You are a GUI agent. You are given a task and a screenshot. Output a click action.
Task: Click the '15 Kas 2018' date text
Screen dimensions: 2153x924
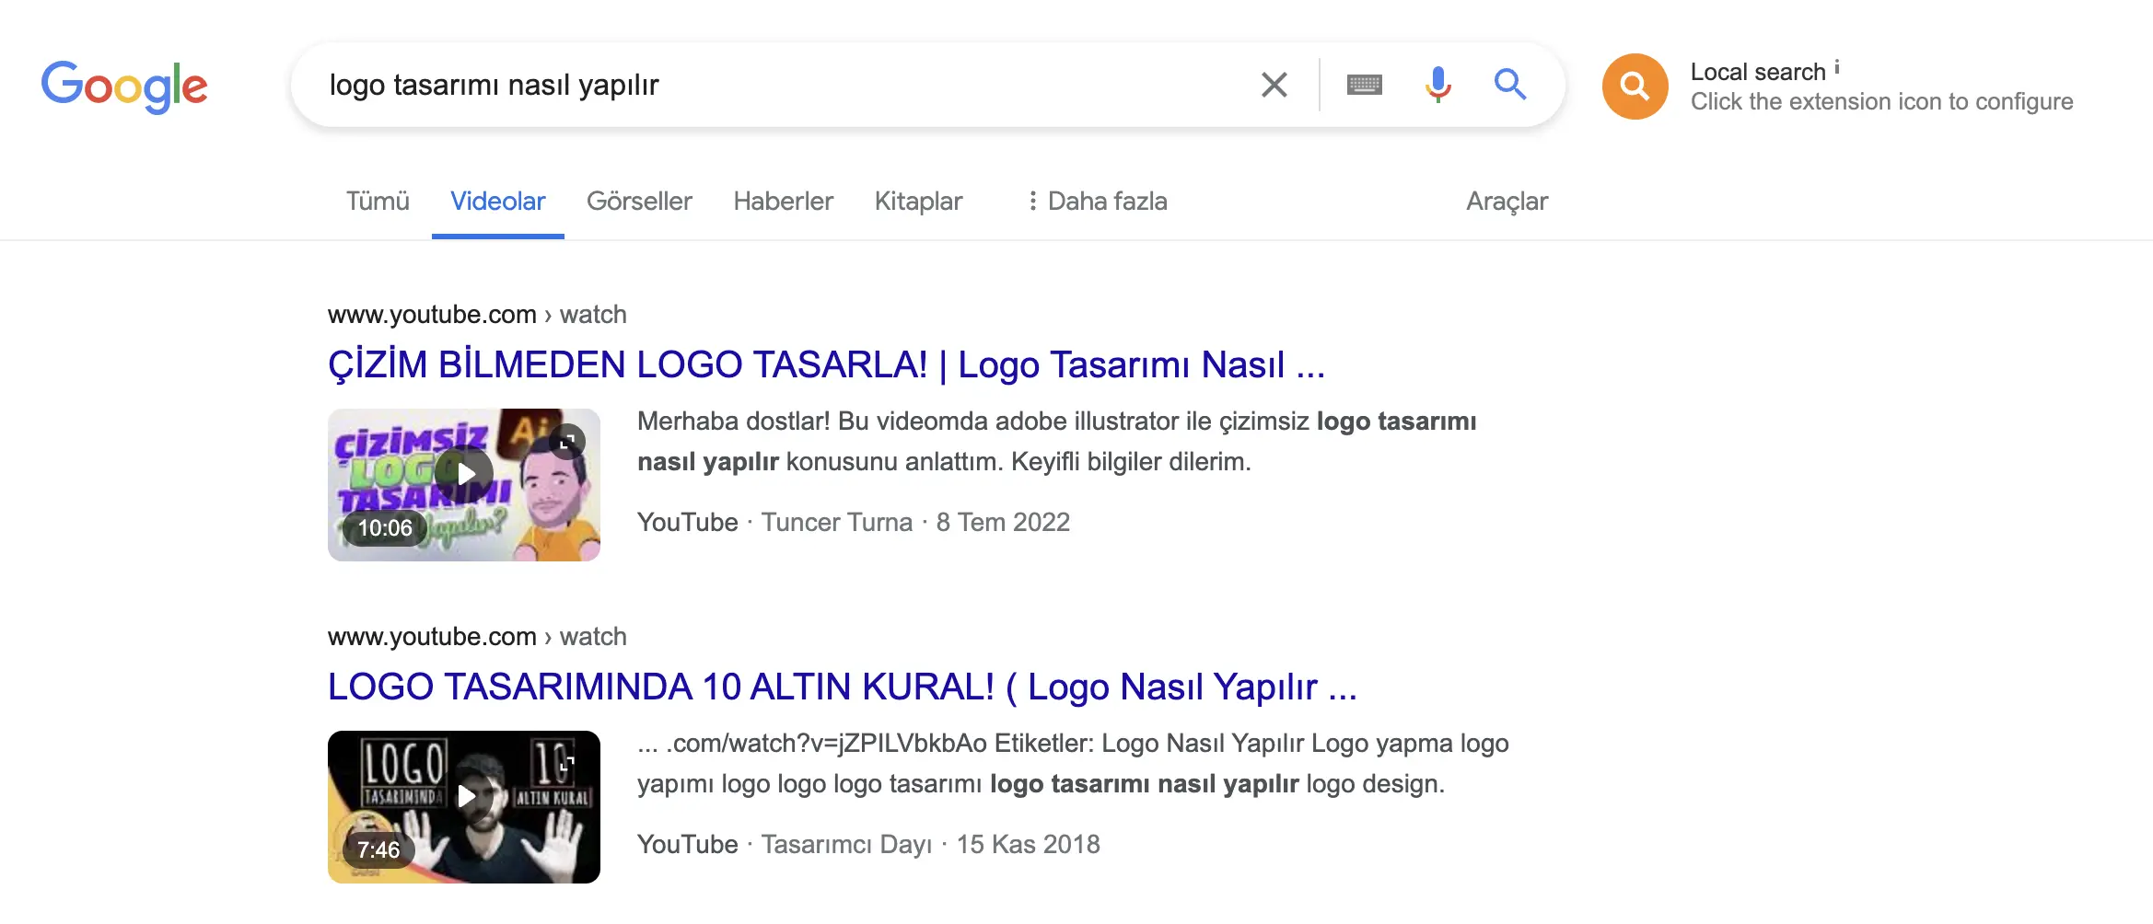[x=1028, y=845]
